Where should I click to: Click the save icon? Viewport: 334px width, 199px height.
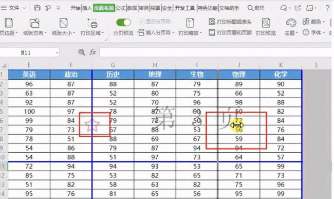(38, 8)
